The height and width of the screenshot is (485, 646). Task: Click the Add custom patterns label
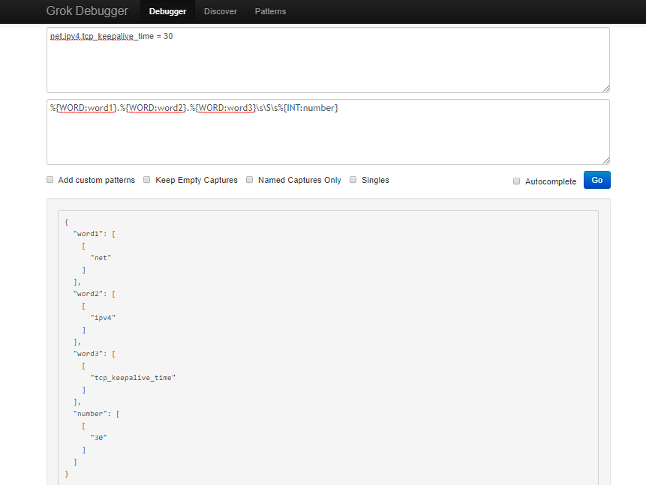96,180
